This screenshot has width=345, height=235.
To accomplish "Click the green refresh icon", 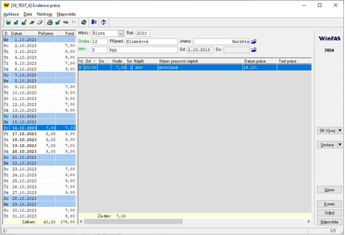I will (83, 22).
